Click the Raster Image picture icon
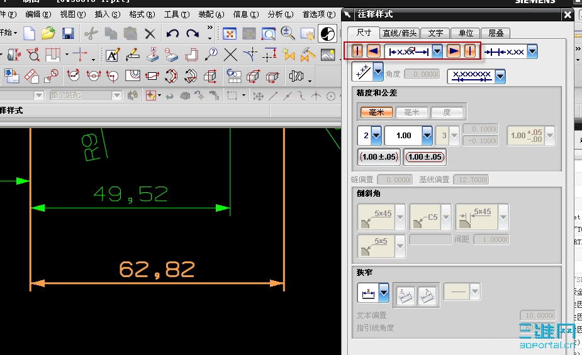Image resolution: width=582 pixels, height=355 pixels. click(328, 55)
